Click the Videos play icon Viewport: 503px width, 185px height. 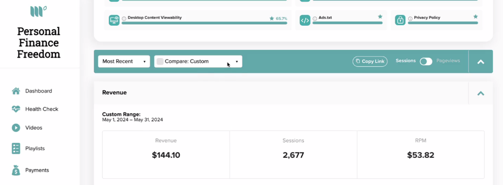[x=15, y=128]
